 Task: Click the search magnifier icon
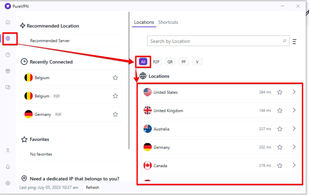tap(284, 41)
